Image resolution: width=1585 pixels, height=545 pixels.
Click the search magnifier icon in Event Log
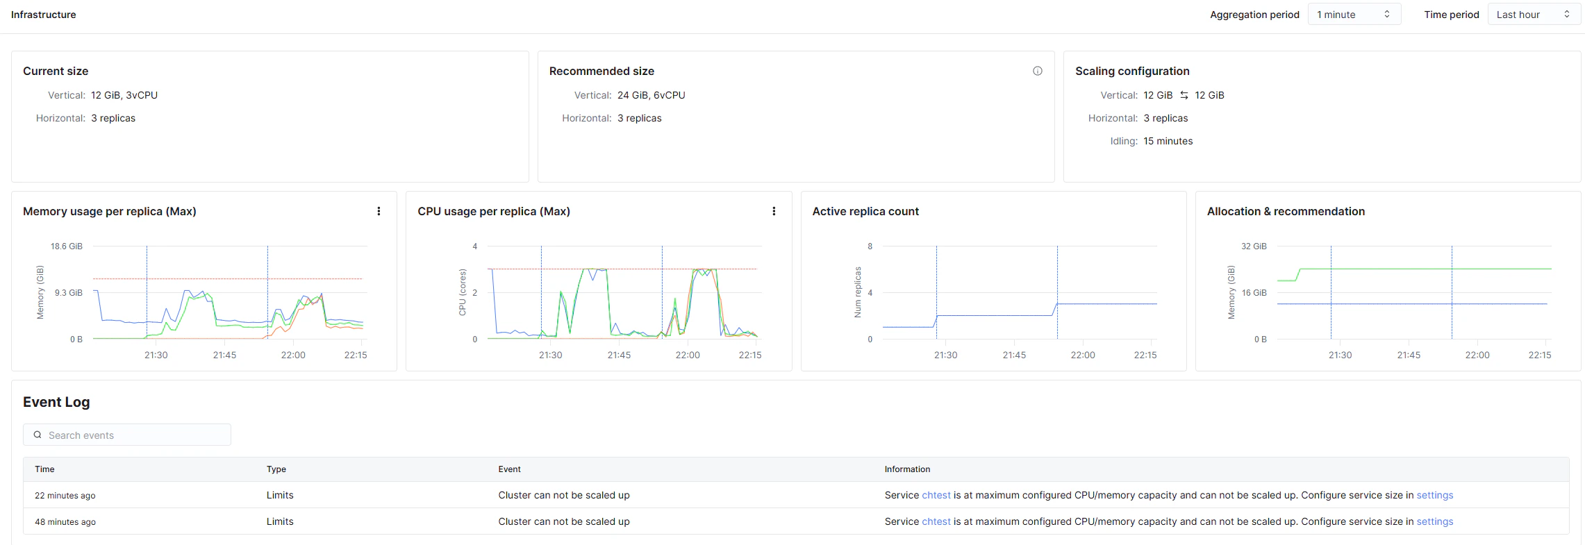(38, 435)
